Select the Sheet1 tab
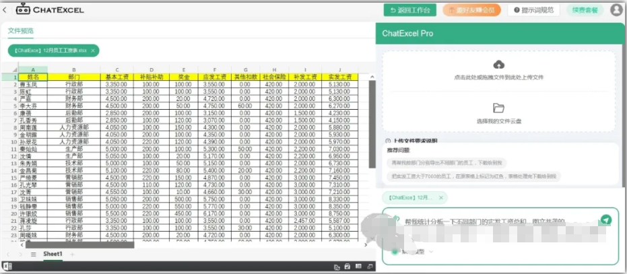The height and width of the screenshot is (274, 627). tap(53, 254)
